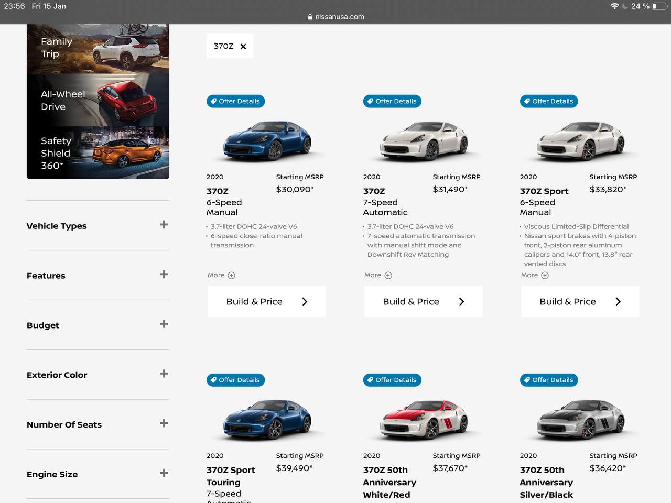The image size is (671, 503).
Task: Open the Safety Shield 360 tile
Action: 98,152
